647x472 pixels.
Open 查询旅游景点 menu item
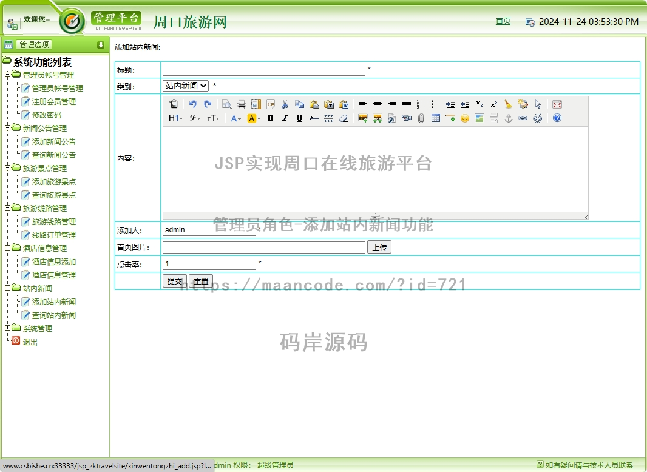click(54, 195)
